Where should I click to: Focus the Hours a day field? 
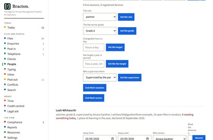(x=94, y=48)
